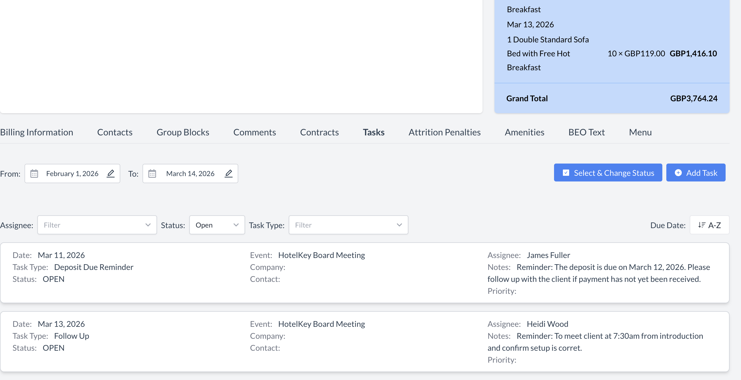Click checkbox icon in Select & Change Status
Image resolution: width=741 pixels, height=380 pixels.
(x=565, y=173)
